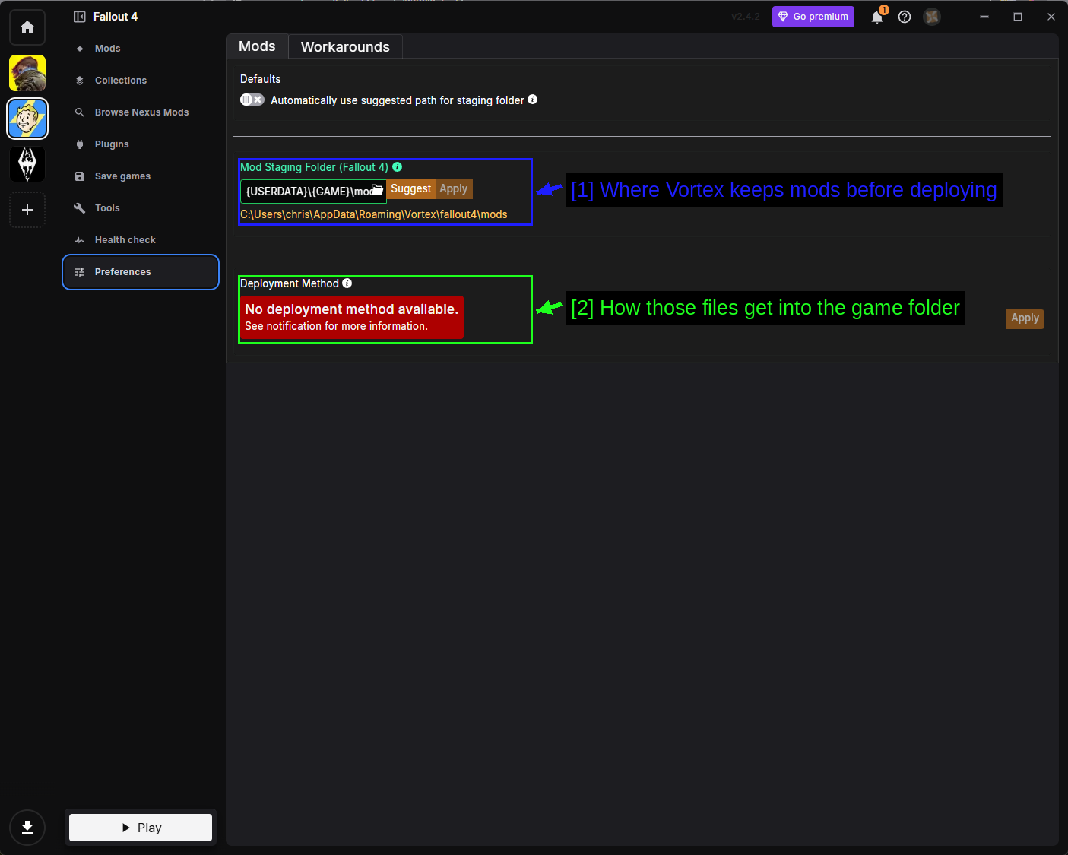Open the user profile avatar
This screenshot has height=855, width=1068.
[932, 17]
